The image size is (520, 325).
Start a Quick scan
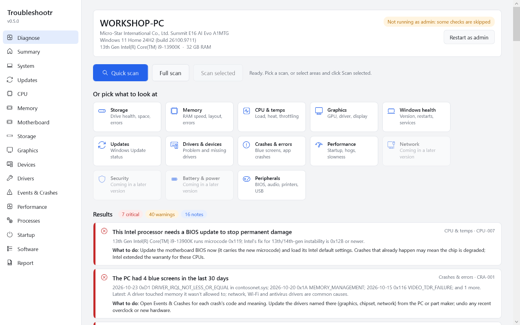(x=120, y=73)
